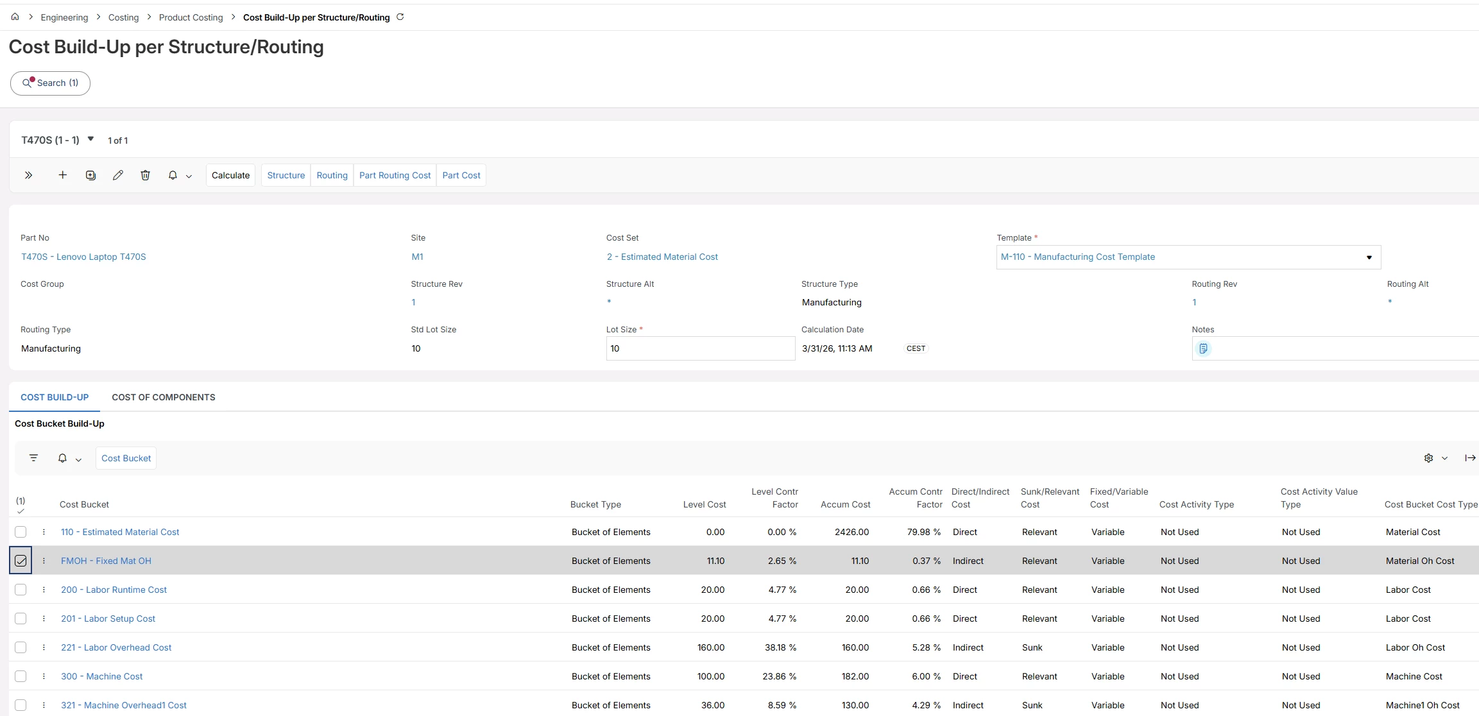Screen dimensions: 1479x716
Task: Check the 110 - Estimated Material Cost row
Action: tap(21, 532)
